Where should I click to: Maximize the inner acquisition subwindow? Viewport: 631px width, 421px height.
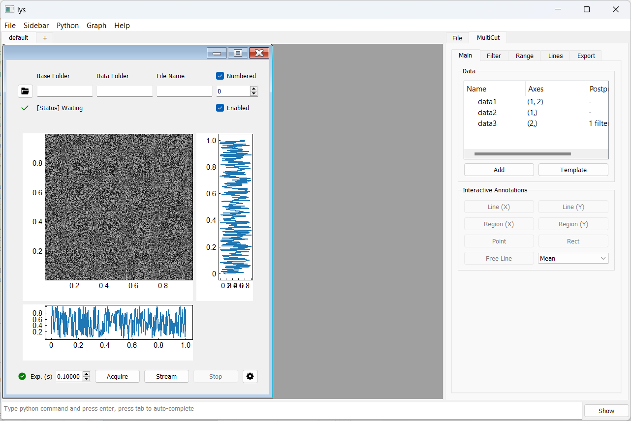[238, 53]
